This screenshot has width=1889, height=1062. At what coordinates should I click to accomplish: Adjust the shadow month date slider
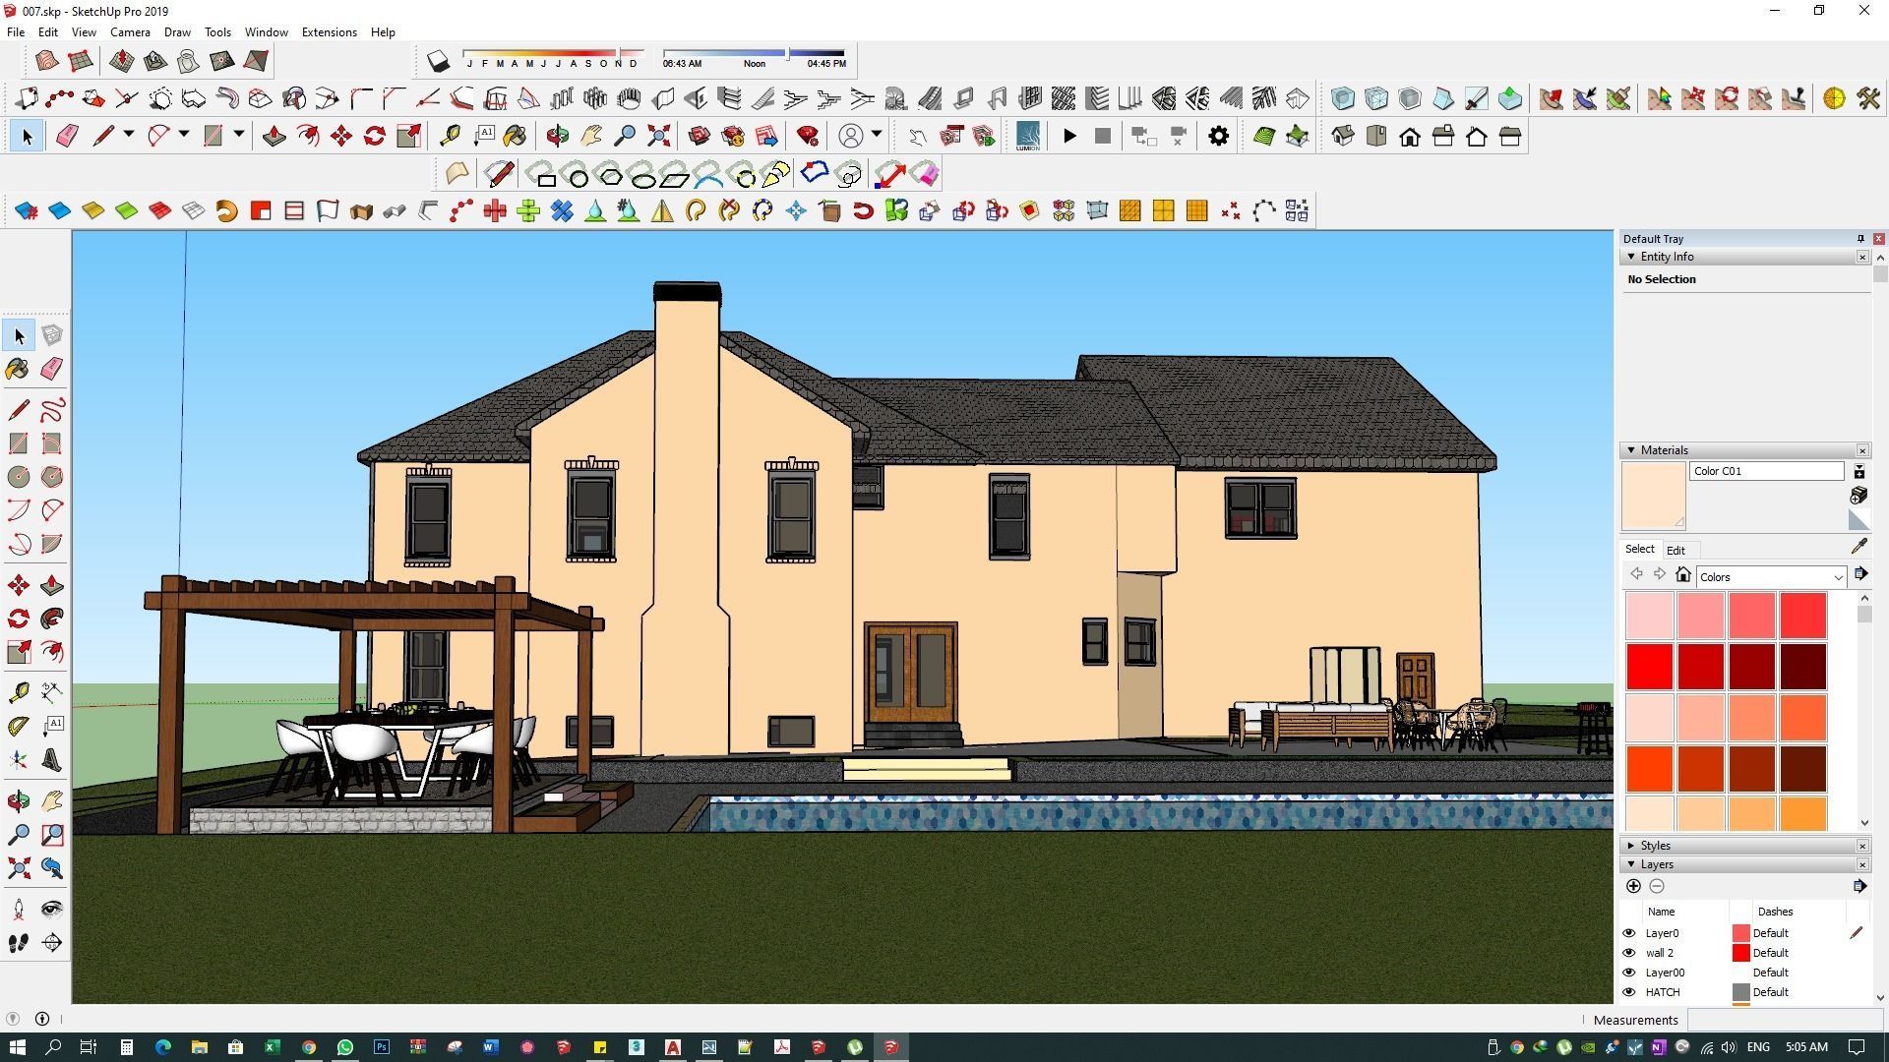(x=619, y=52)
